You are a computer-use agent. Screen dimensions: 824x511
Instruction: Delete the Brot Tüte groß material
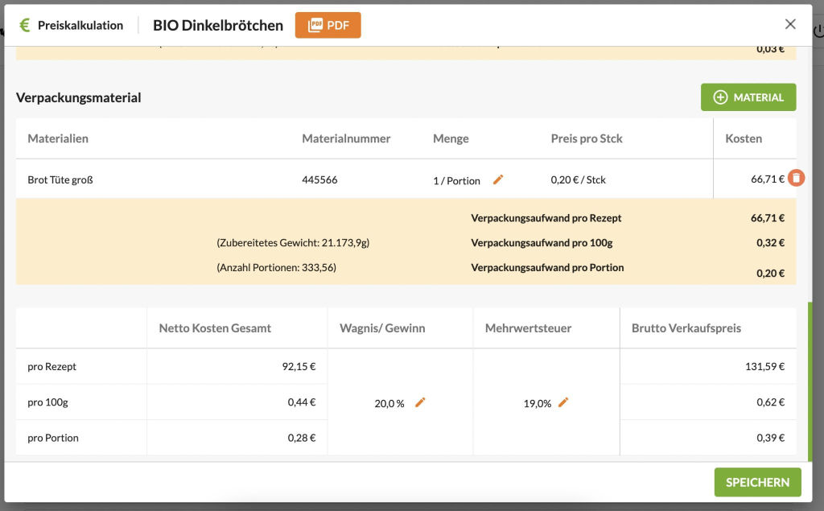tap(796, 179)
